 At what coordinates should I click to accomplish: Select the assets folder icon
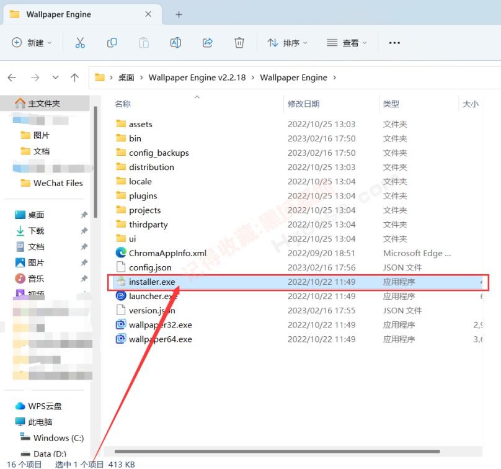(121, 123)
